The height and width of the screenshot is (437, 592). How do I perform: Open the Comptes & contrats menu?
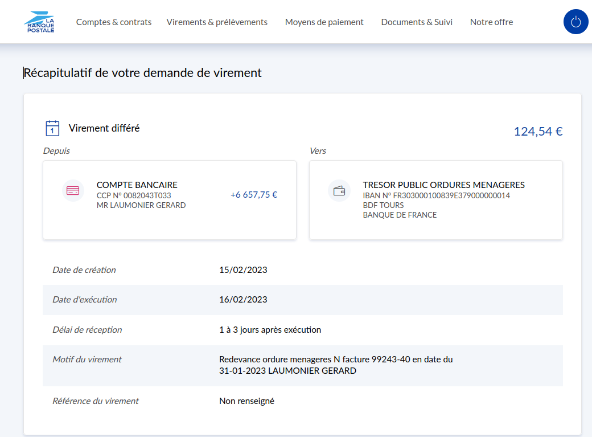(x=114, y=22)
